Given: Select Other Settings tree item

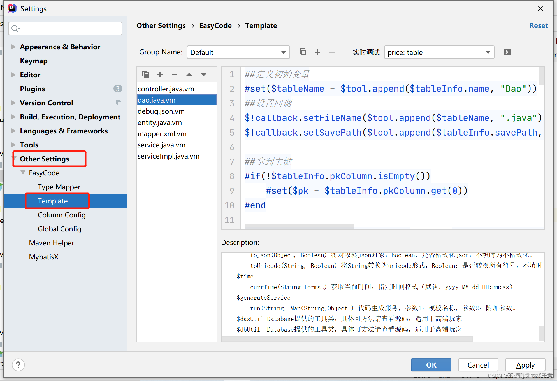Looking at the screenshot, I should pos(44,159).
